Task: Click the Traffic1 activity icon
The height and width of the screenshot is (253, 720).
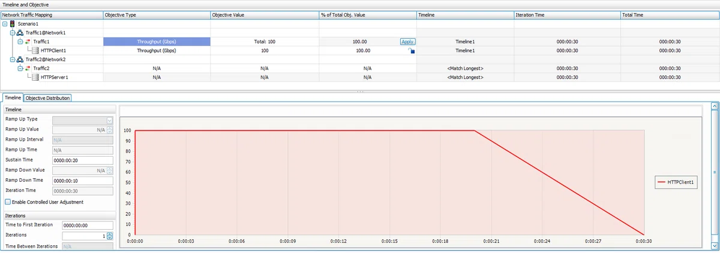Action: click(28, 41)
